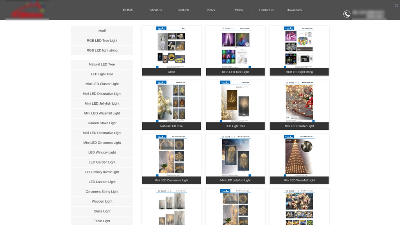Click the Motif caption bar
Screen dimensions: 400x225
(171, 72)
